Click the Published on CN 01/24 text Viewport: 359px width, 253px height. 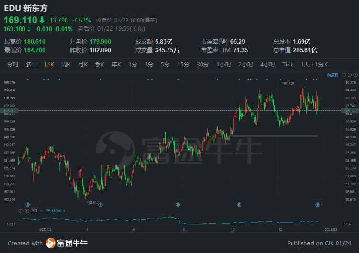point(319,243)
